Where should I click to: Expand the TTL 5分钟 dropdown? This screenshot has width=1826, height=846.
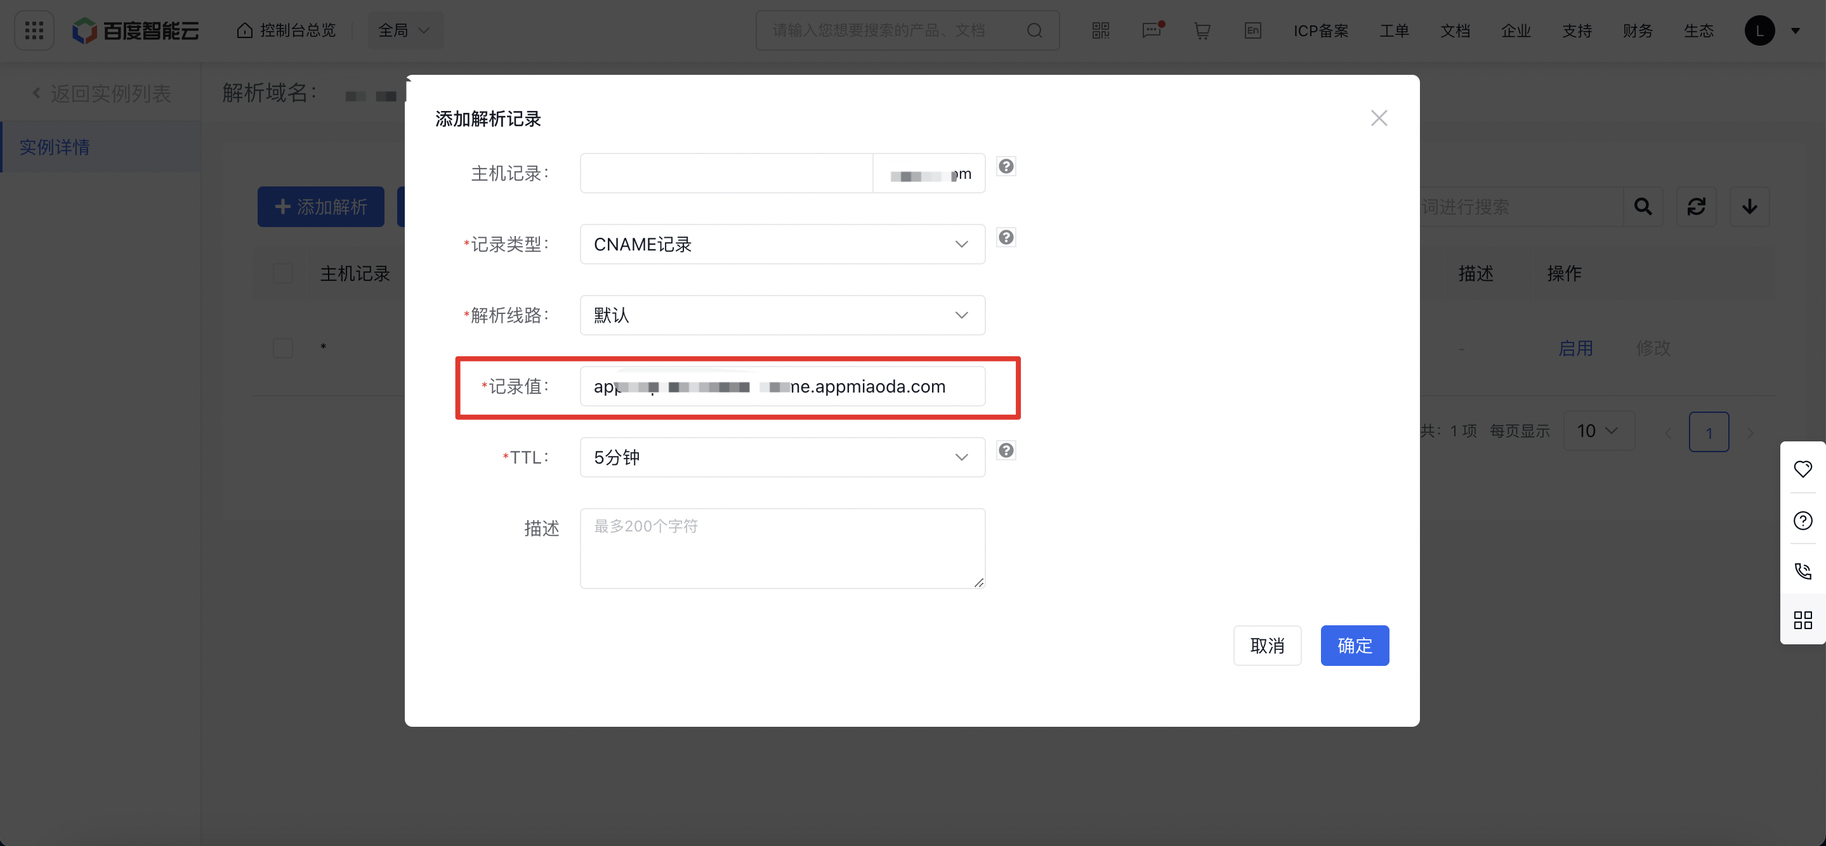(782, 458)
